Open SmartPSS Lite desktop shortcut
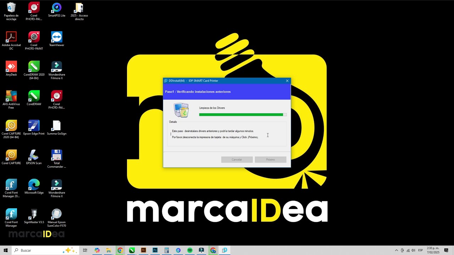Screen dimensions: 454x255 [x=57, y=10]
